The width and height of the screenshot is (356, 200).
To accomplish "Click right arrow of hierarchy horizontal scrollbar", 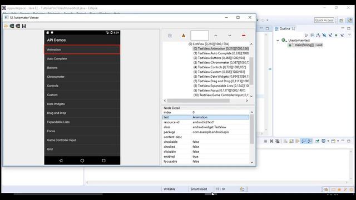I will 247,101.
